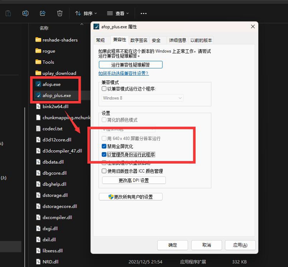Select the codecl.txt file icon
The width and height of the screenshot is (288, 267).
pyautogui.click(x=38, y=129)
